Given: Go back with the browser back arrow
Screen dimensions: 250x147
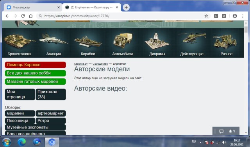Looking at the screenshot, I should coord(7,16).
